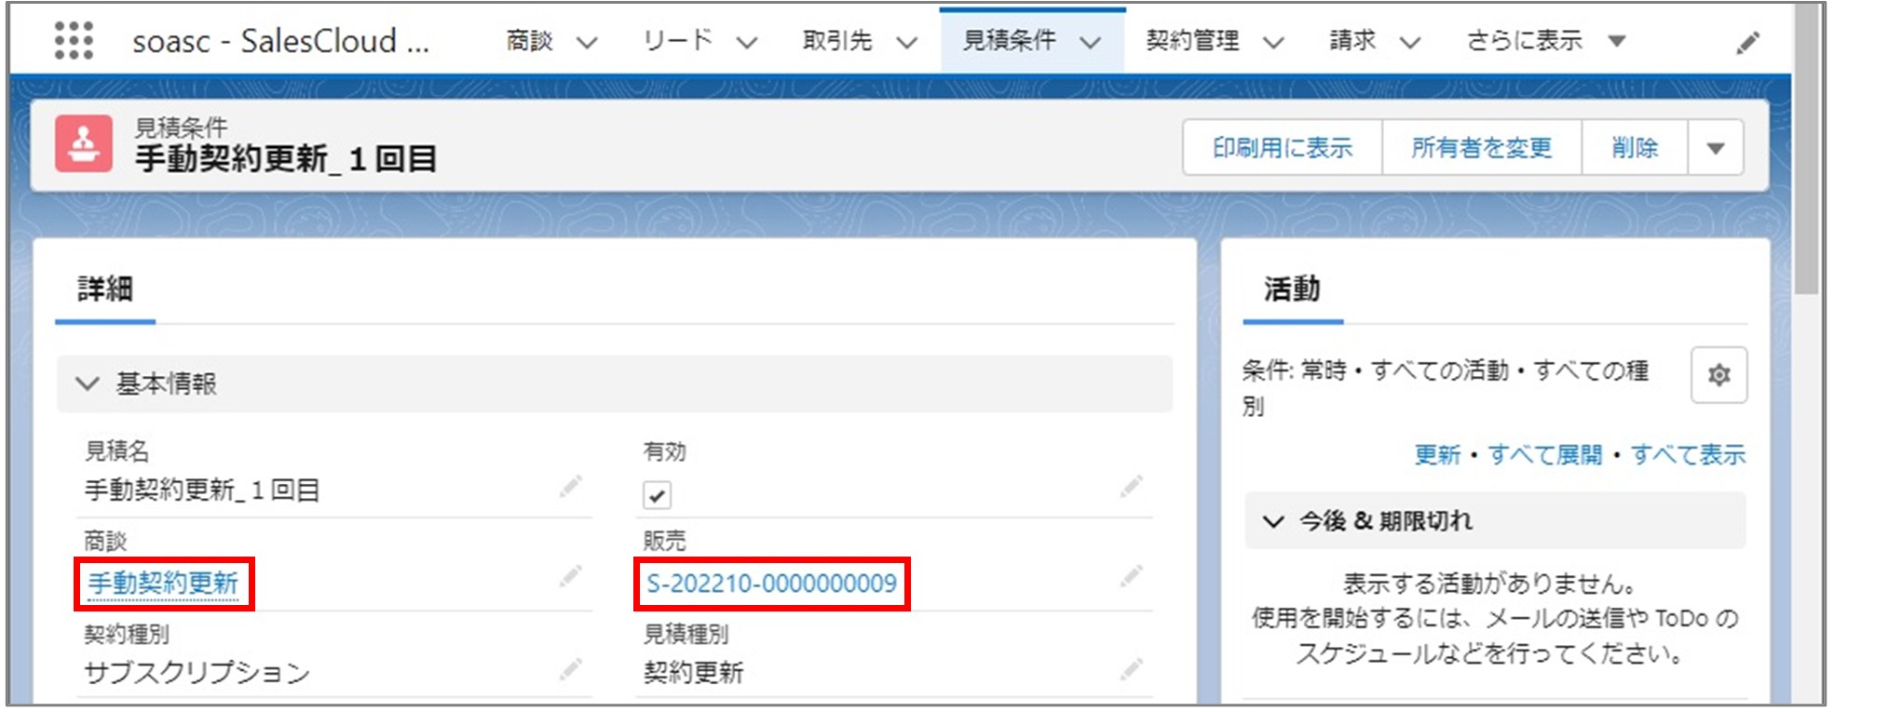
Task: Open the 商談 tab dropdown chevron
Action: point(587,42)
